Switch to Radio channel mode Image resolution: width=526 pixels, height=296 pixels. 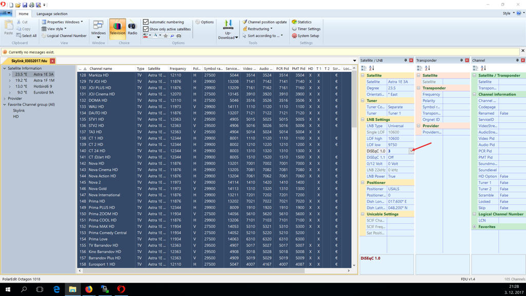click(x=133, y=28)
